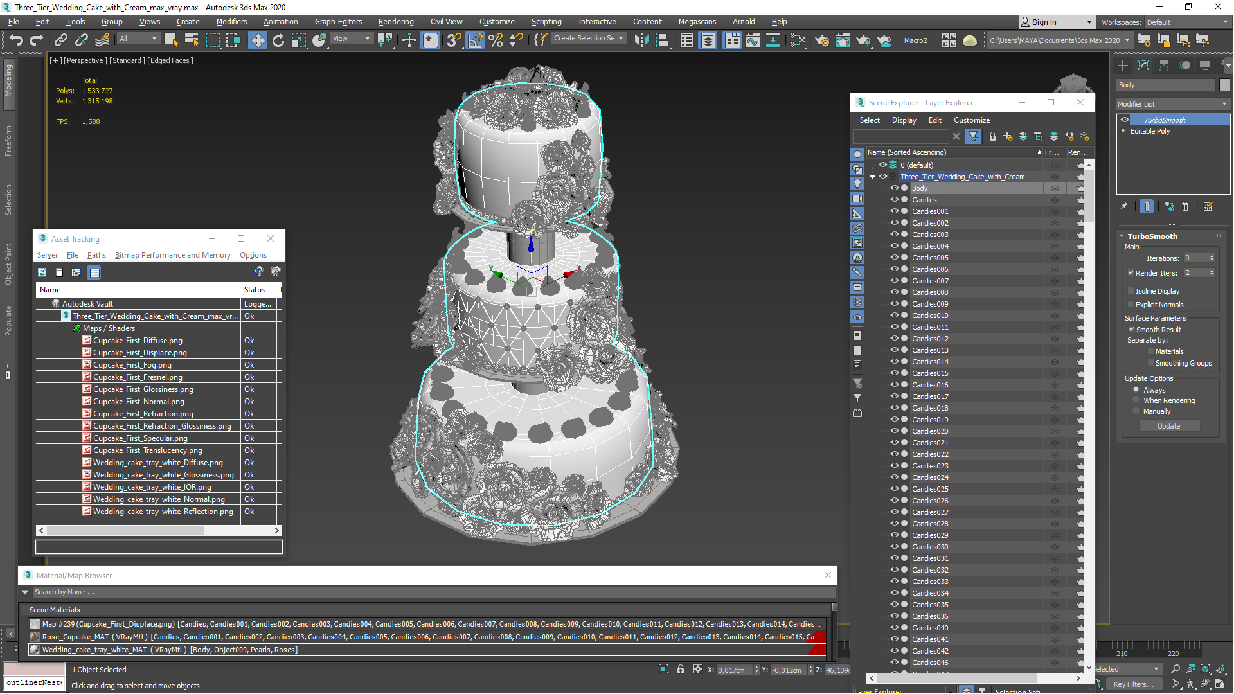This screenshot has height=694, width=1234.
Task: Select the When Rendering radio button
Action: (x=1136, y=400)
